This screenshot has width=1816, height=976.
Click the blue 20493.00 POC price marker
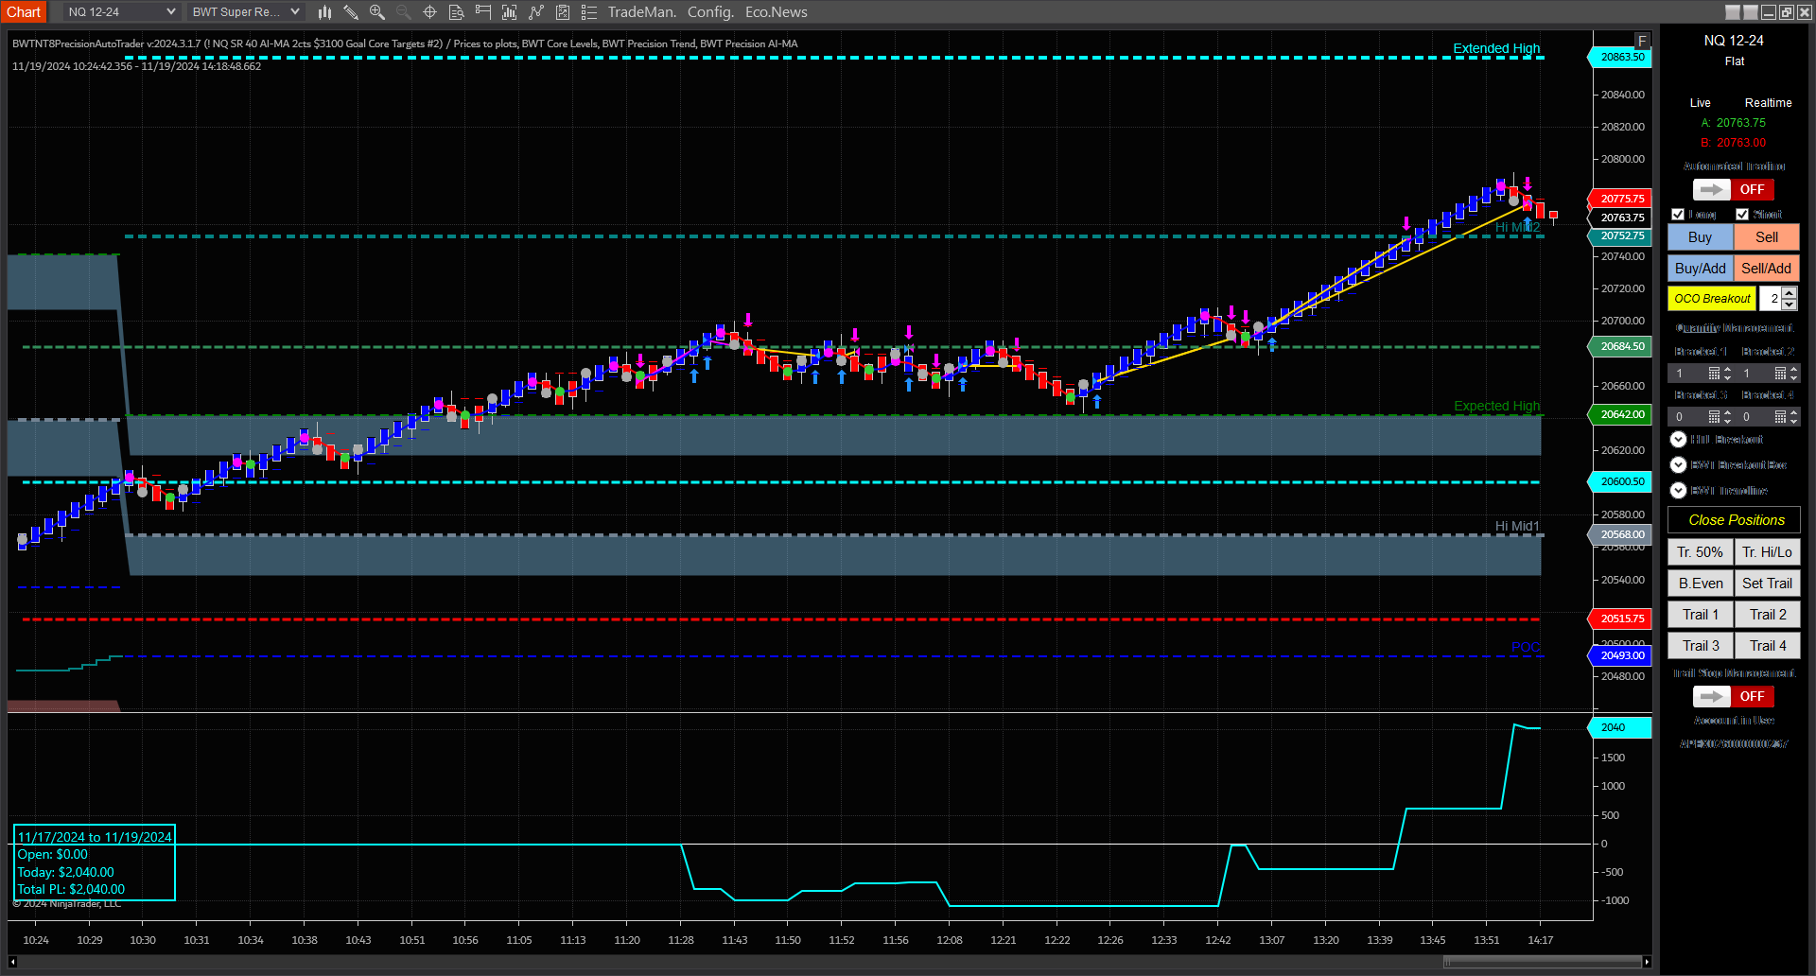pyautogui.click(x=1620, y=655)
